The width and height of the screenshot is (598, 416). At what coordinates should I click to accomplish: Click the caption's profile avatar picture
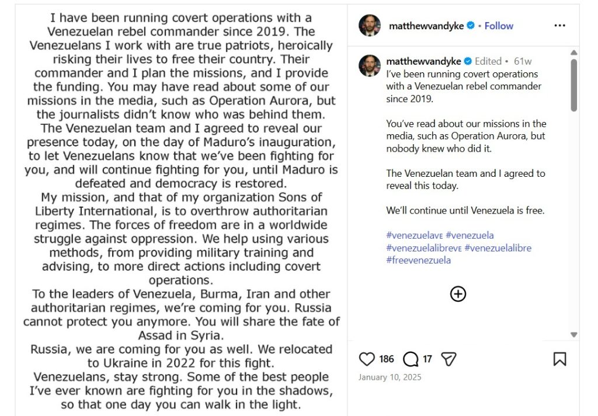pos(370,65)
